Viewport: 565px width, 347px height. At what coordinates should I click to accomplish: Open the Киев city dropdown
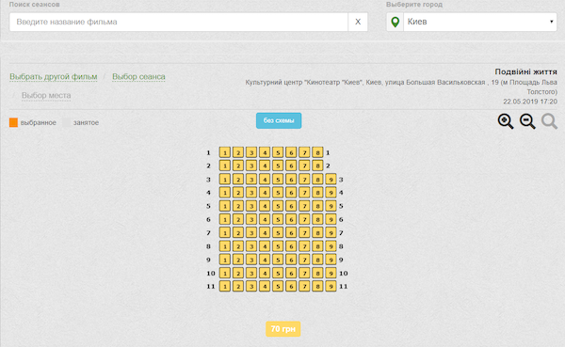coord(480,22)
